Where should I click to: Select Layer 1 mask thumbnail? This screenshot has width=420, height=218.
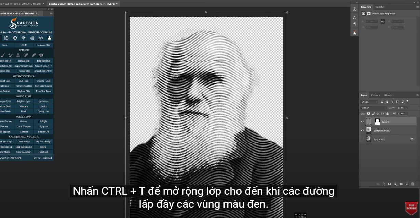click(377, 121)
